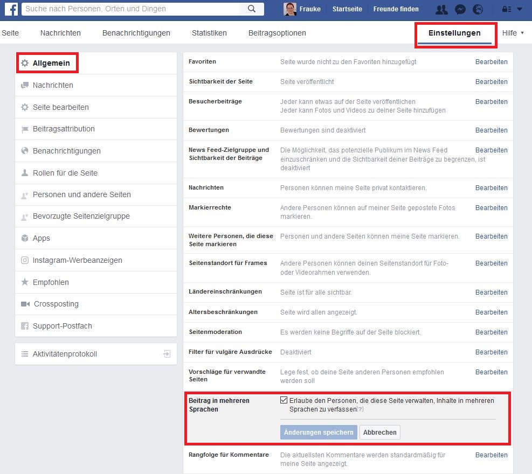Click Bearbeiten next to Altersbeschränkungen

pos(491,312)
